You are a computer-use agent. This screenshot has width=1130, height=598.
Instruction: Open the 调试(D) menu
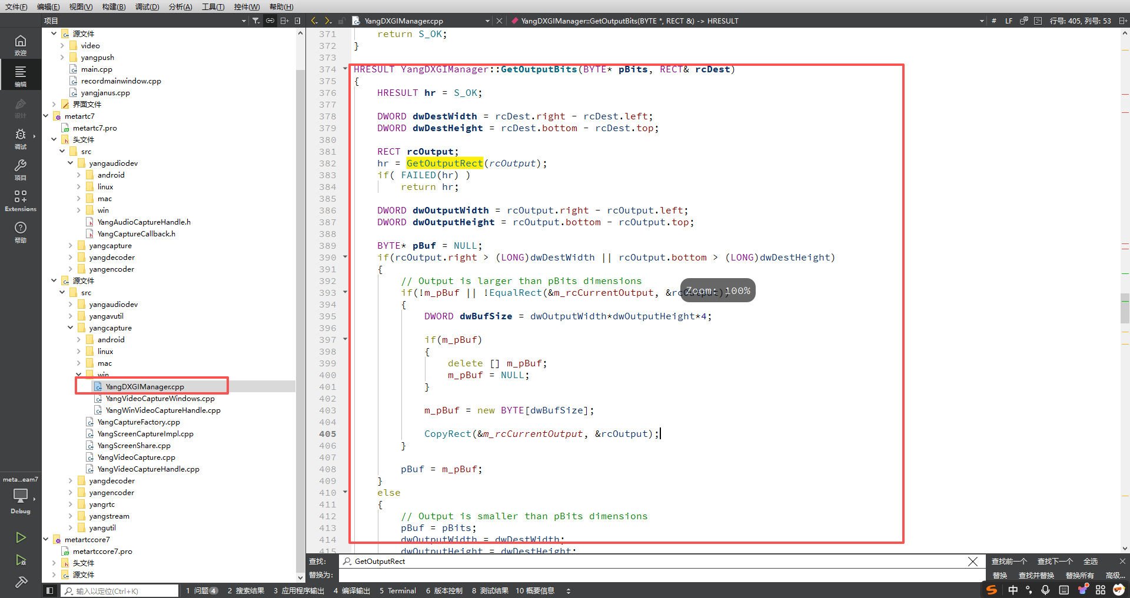[147, 6]
